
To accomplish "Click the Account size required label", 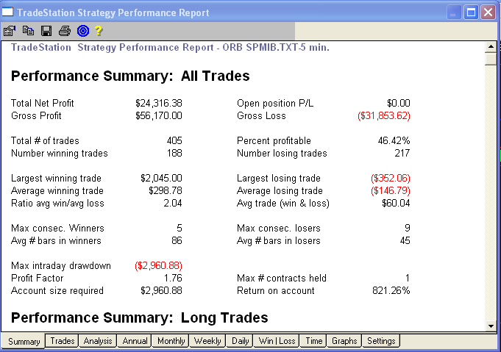I will tap(57, 291).
